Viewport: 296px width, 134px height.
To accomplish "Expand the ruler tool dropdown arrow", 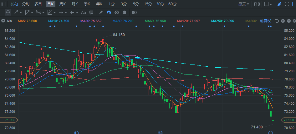I will pos(54,12).
